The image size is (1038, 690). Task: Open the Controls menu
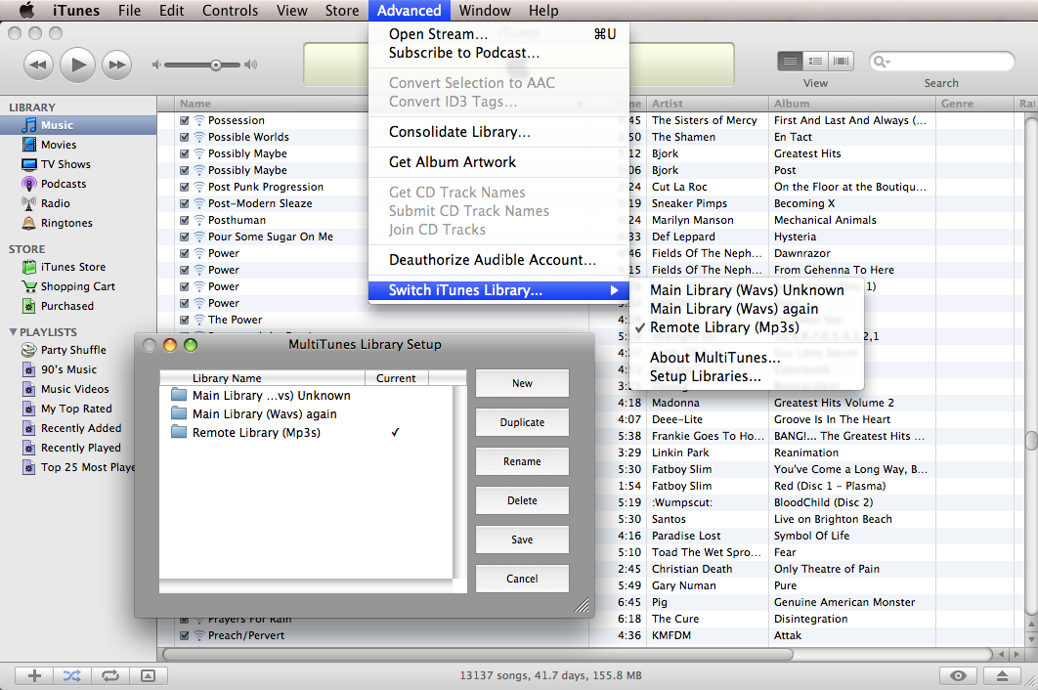(x=231, y=11)
